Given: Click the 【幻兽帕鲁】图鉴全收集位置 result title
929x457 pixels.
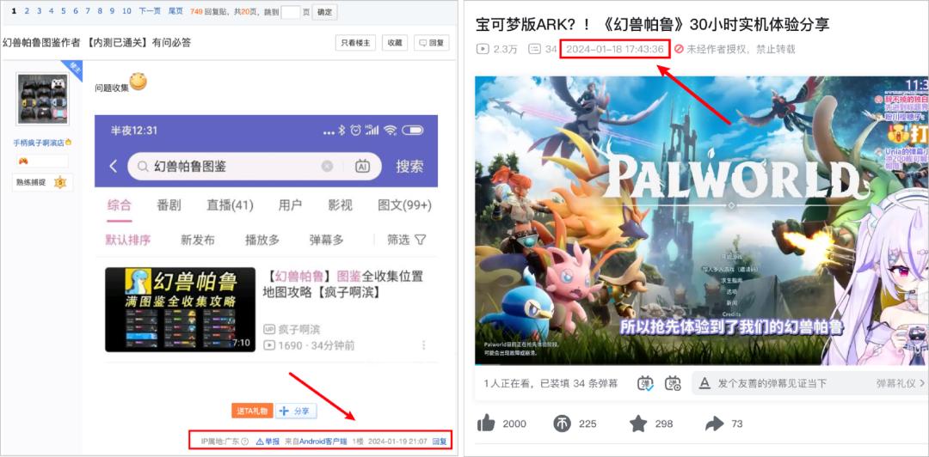Looking at the screenshot, I should (x=343, y=284).
